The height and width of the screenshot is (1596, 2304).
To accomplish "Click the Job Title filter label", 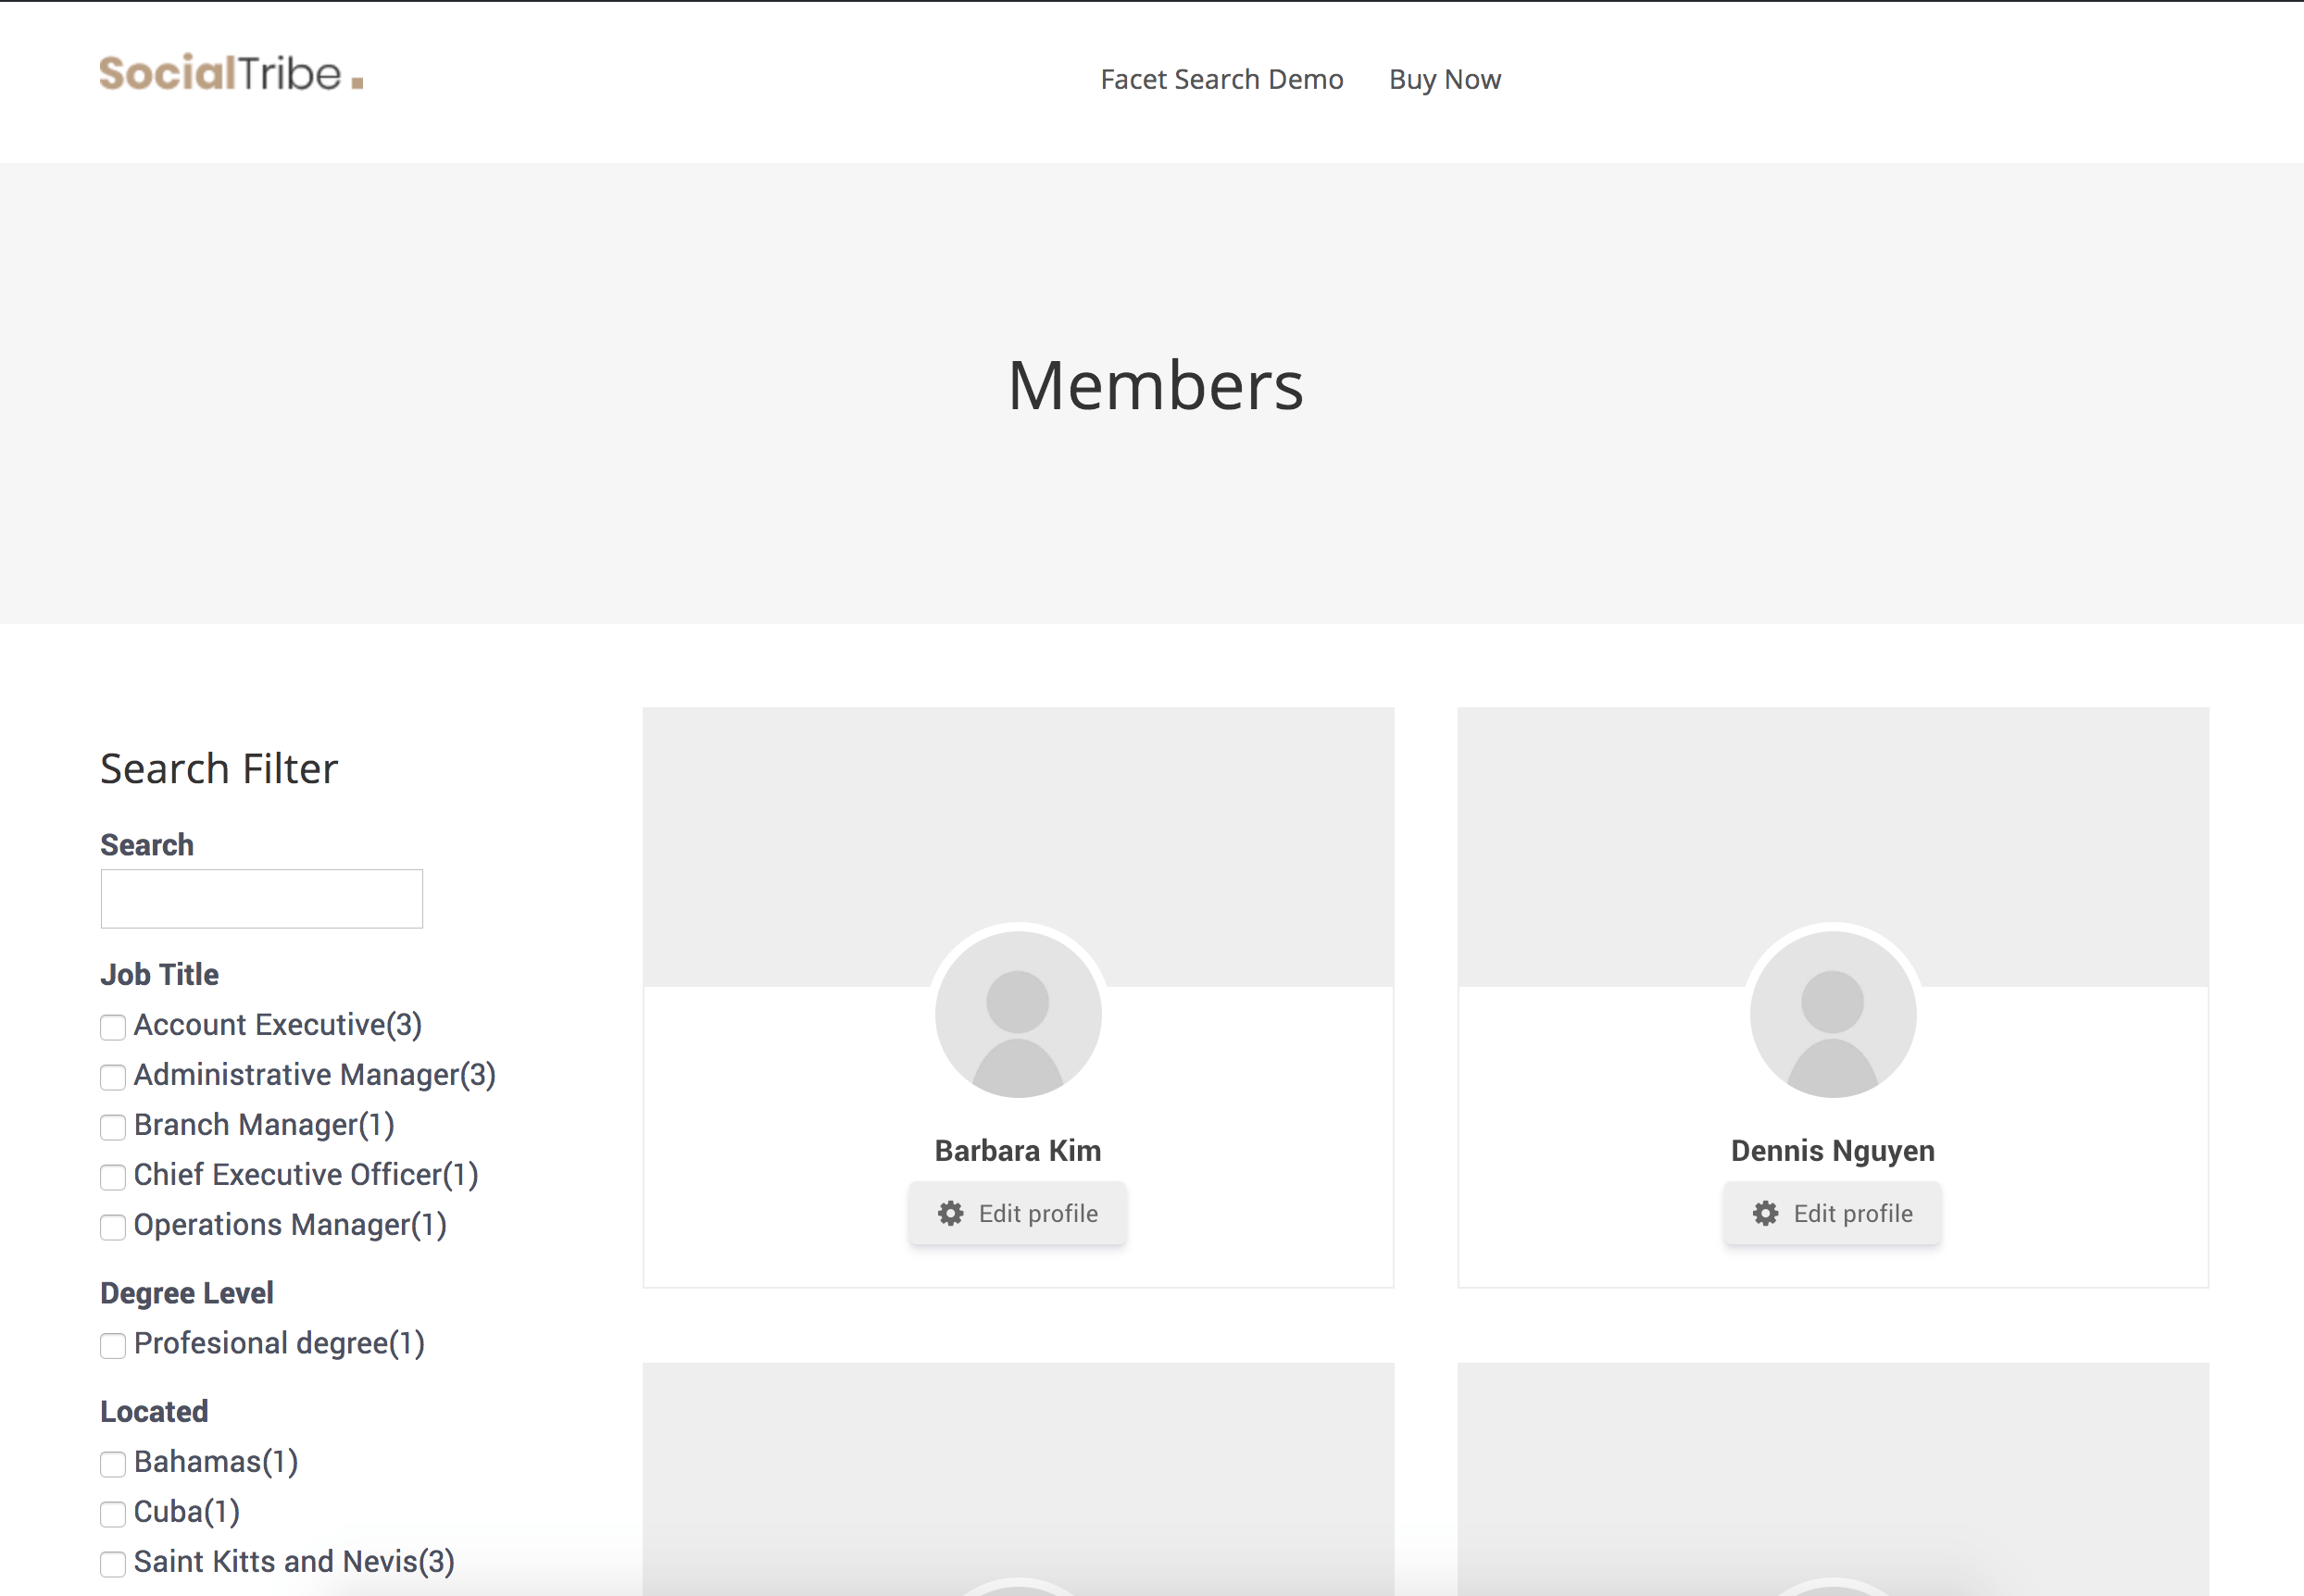I will (x=159, y=974).
